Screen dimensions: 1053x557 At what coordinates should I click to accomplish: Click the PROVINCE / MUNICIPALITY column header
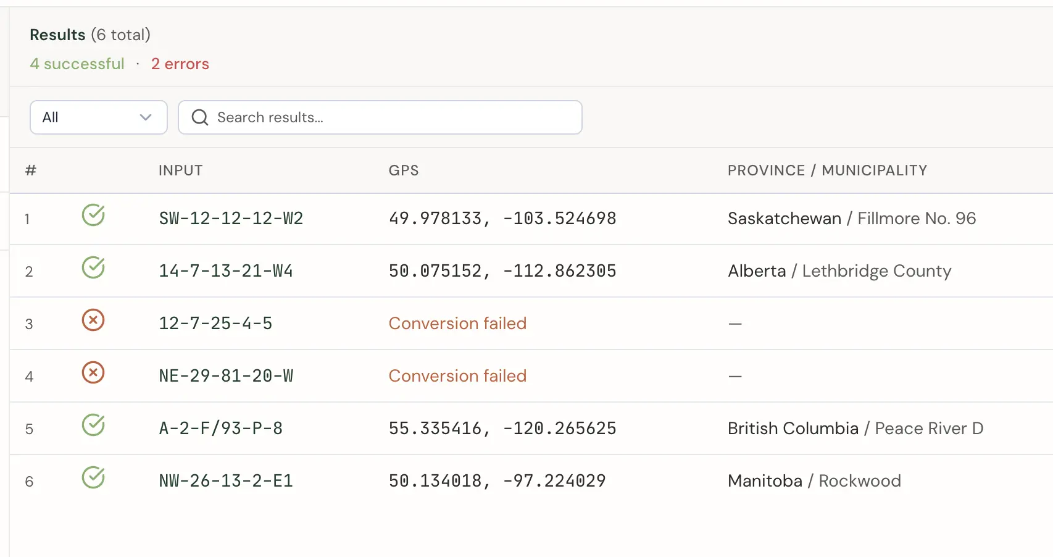827,170
